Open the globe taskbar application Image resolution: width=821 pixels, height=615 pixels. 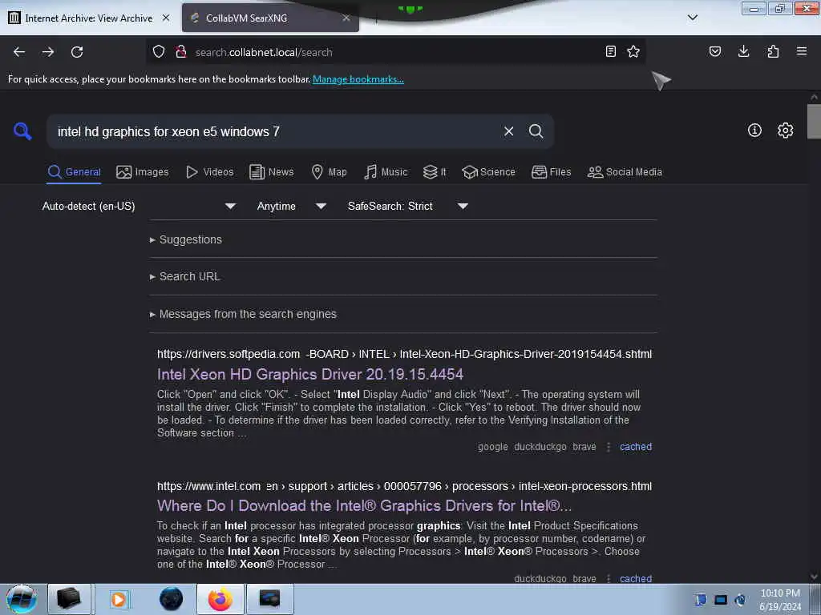click(x=172, y=599)
